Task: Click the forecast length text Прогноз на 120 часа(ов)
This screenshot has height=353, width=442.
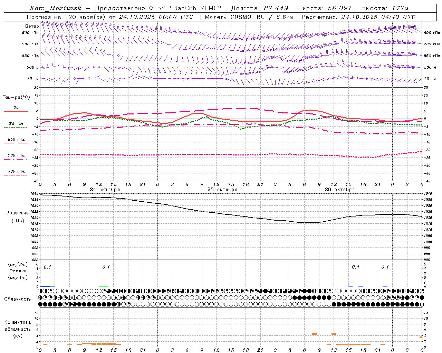Action: [x=66, y=17]
